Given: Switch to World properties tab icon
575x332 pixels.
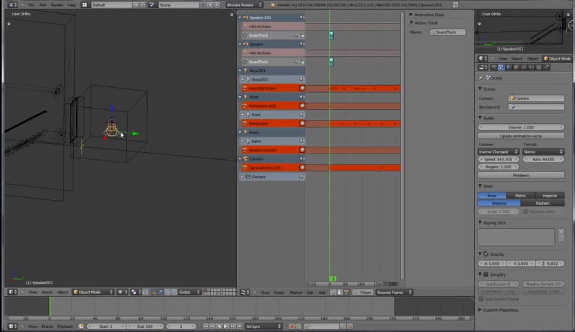Looking at the screenshot, I should [x=509, y=68].
